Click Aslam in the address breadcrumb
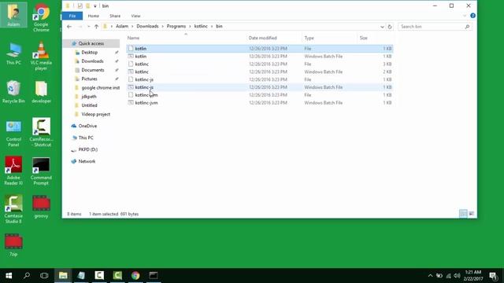Screen dimensions: 504x283 tap(122, 26)
